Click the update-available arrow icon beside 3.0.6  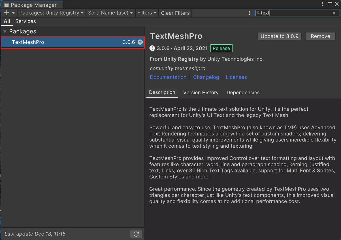click(x=140, y=42)
